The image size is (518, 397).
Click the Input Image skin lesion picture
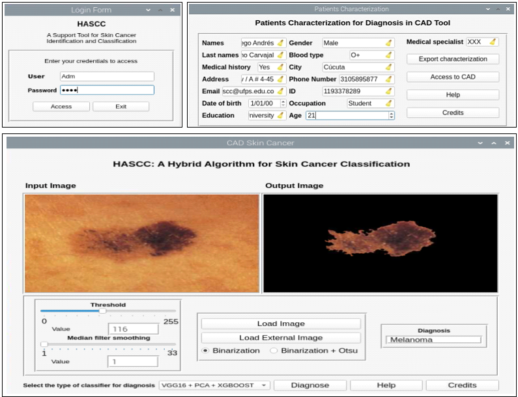pos(142,243)
